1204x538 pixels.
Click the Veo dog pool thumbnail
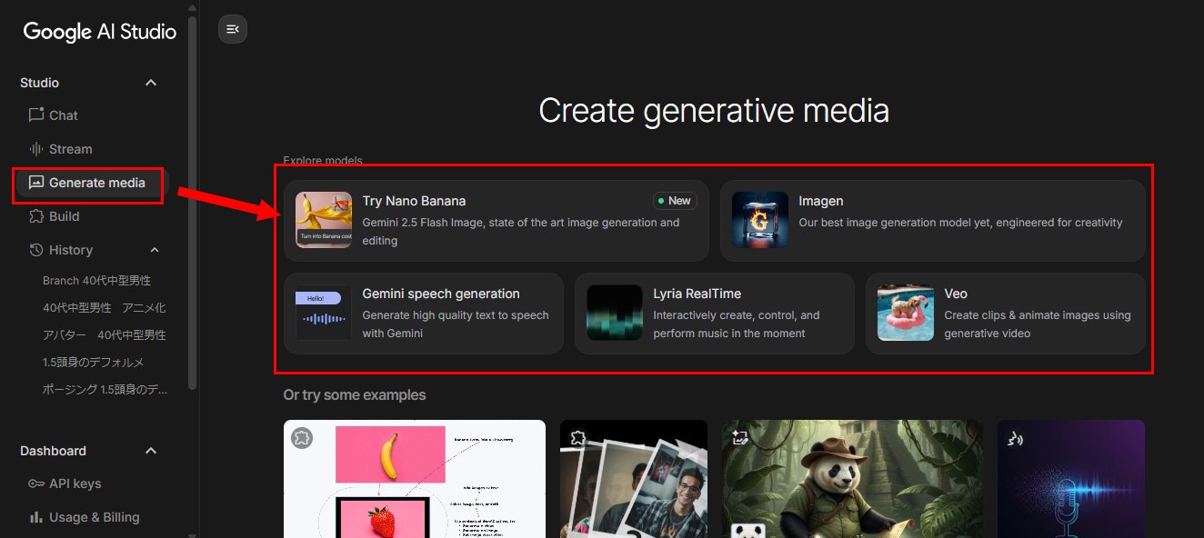coord(906,313)
